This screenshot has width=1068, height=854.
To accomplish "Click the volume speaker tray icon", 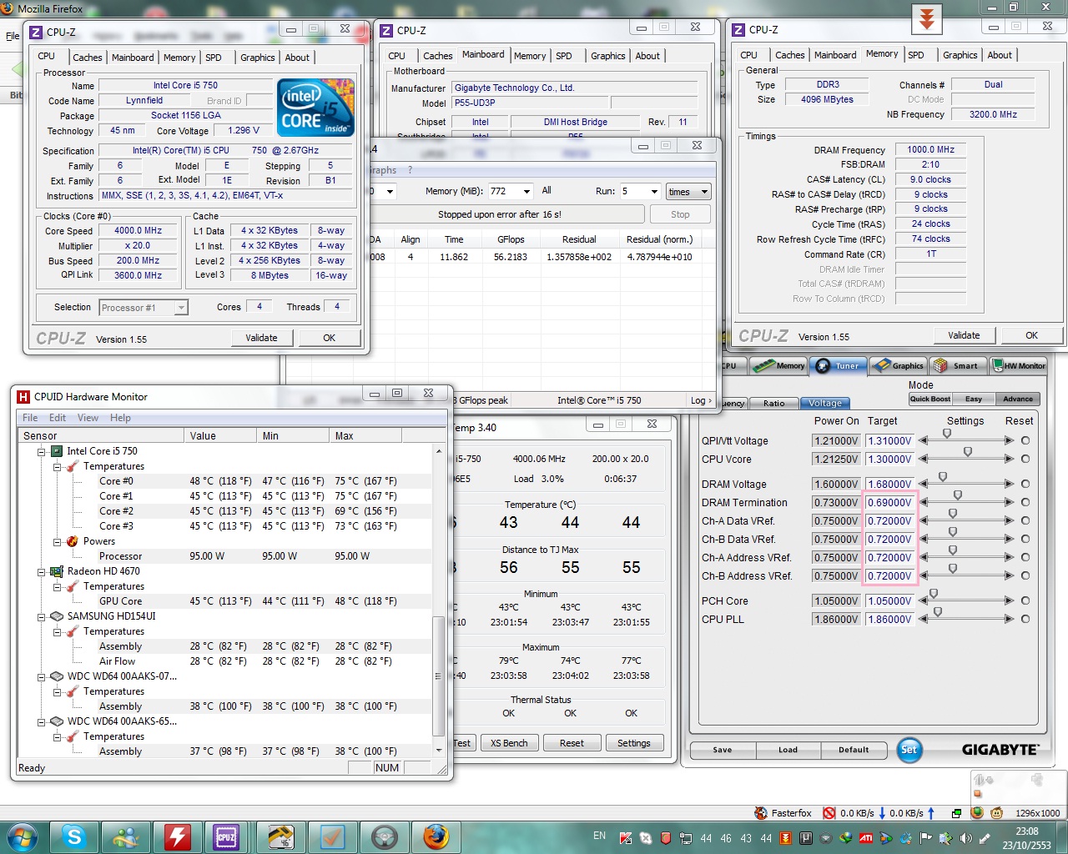I will coord(965,837).
